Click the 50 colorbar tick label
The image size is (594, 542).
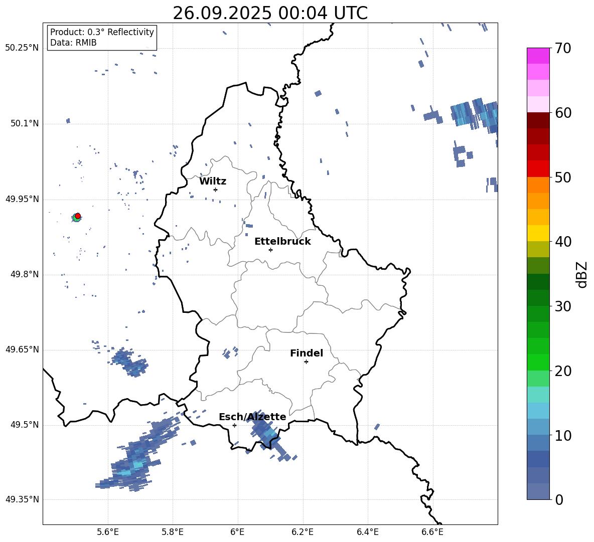tap(563, 177)
